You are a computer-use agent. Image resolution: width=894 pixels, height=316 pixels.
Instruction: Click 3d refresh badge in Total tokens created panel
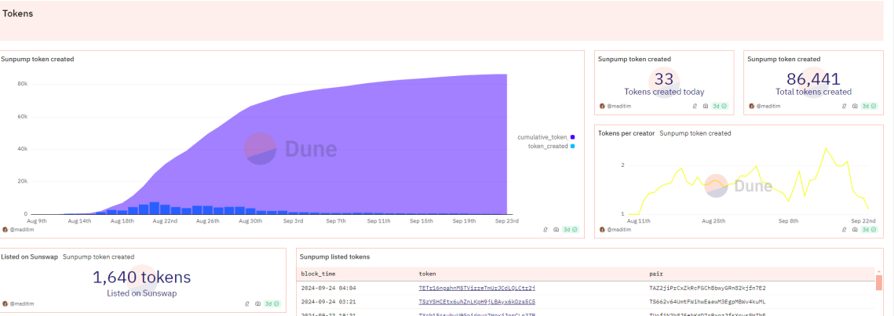(x=870, y=106)
